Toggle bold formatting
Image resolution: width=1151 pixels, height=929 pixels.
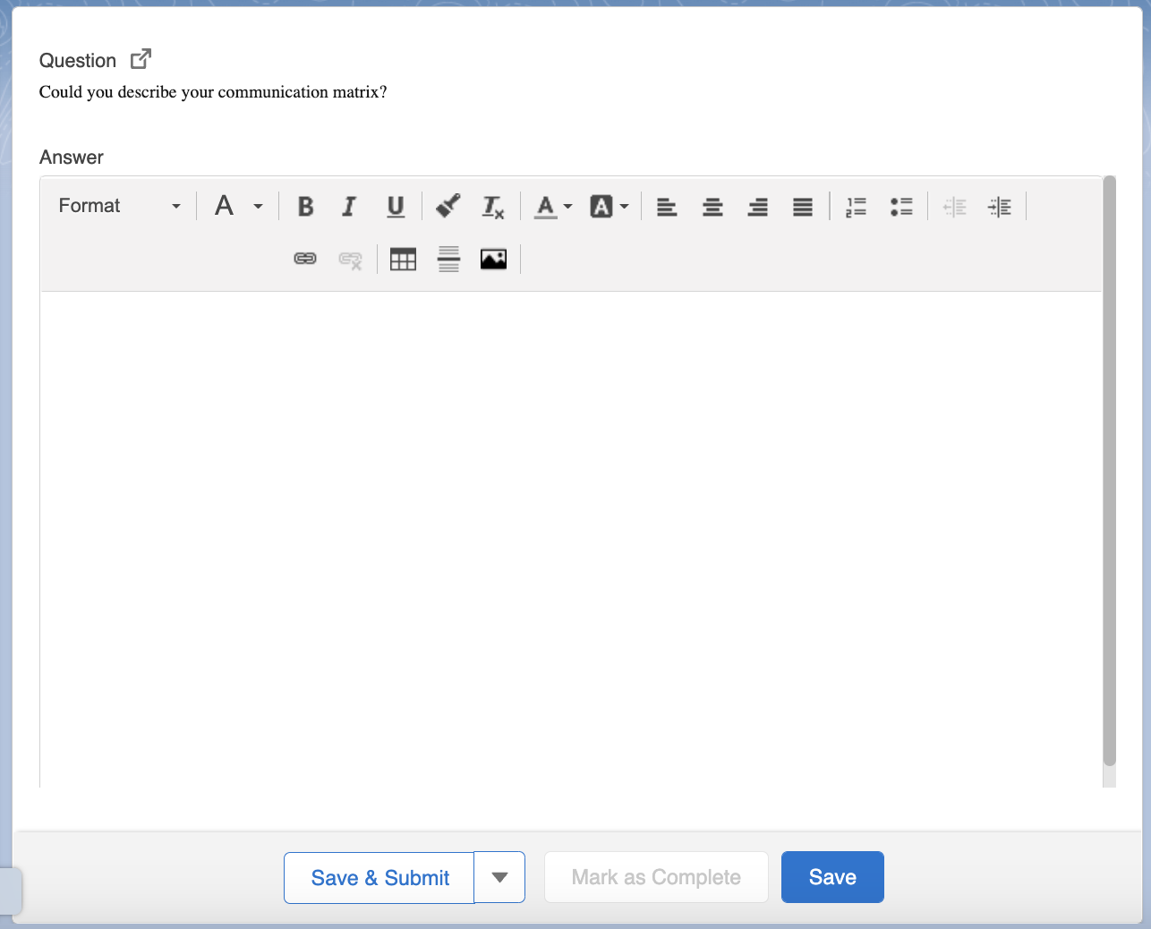click(305, 207)
